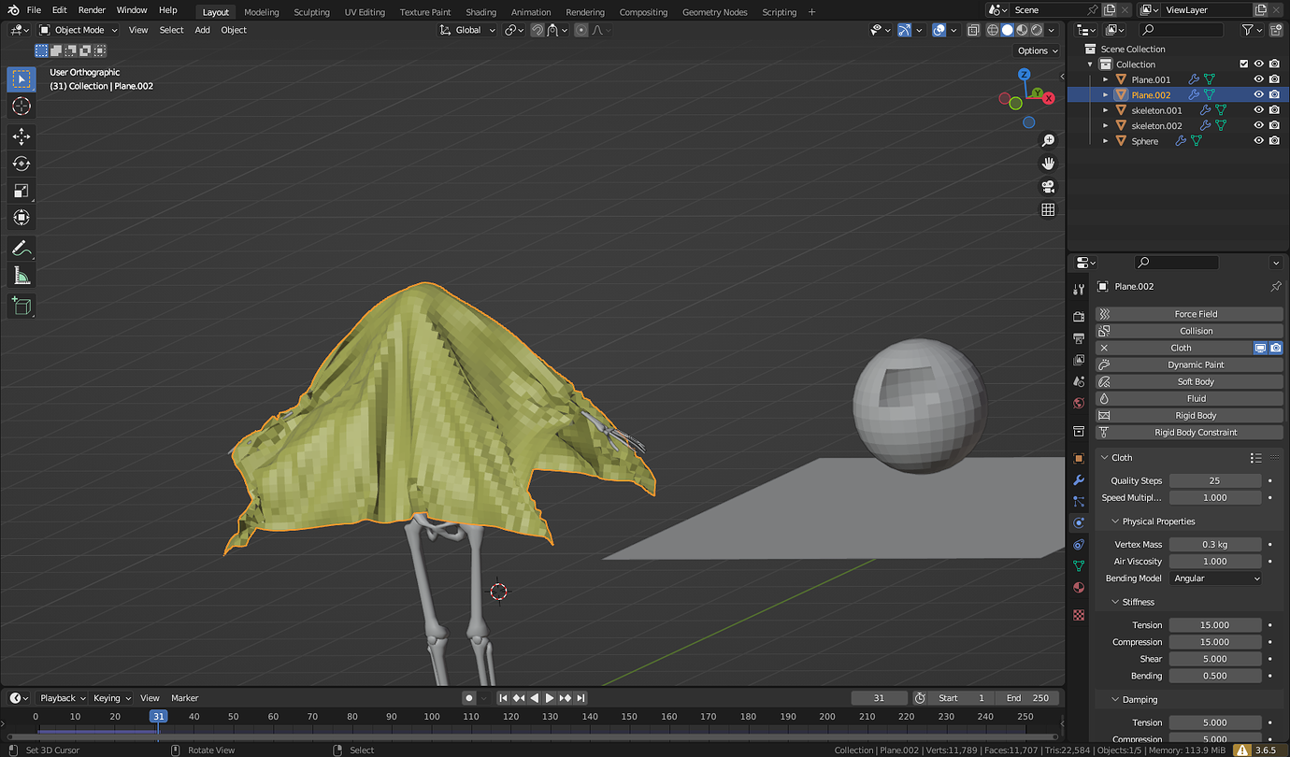Screen dimensions: 1290x757
Task: Select the Scale tool in the toolbar
Action: [x=21, y=191]
